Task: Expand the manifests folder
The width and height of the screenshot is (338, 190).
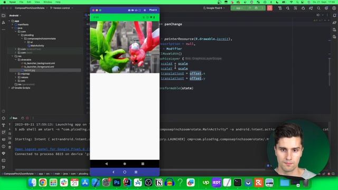Action: pyautogui.click(x=13, y=25)
